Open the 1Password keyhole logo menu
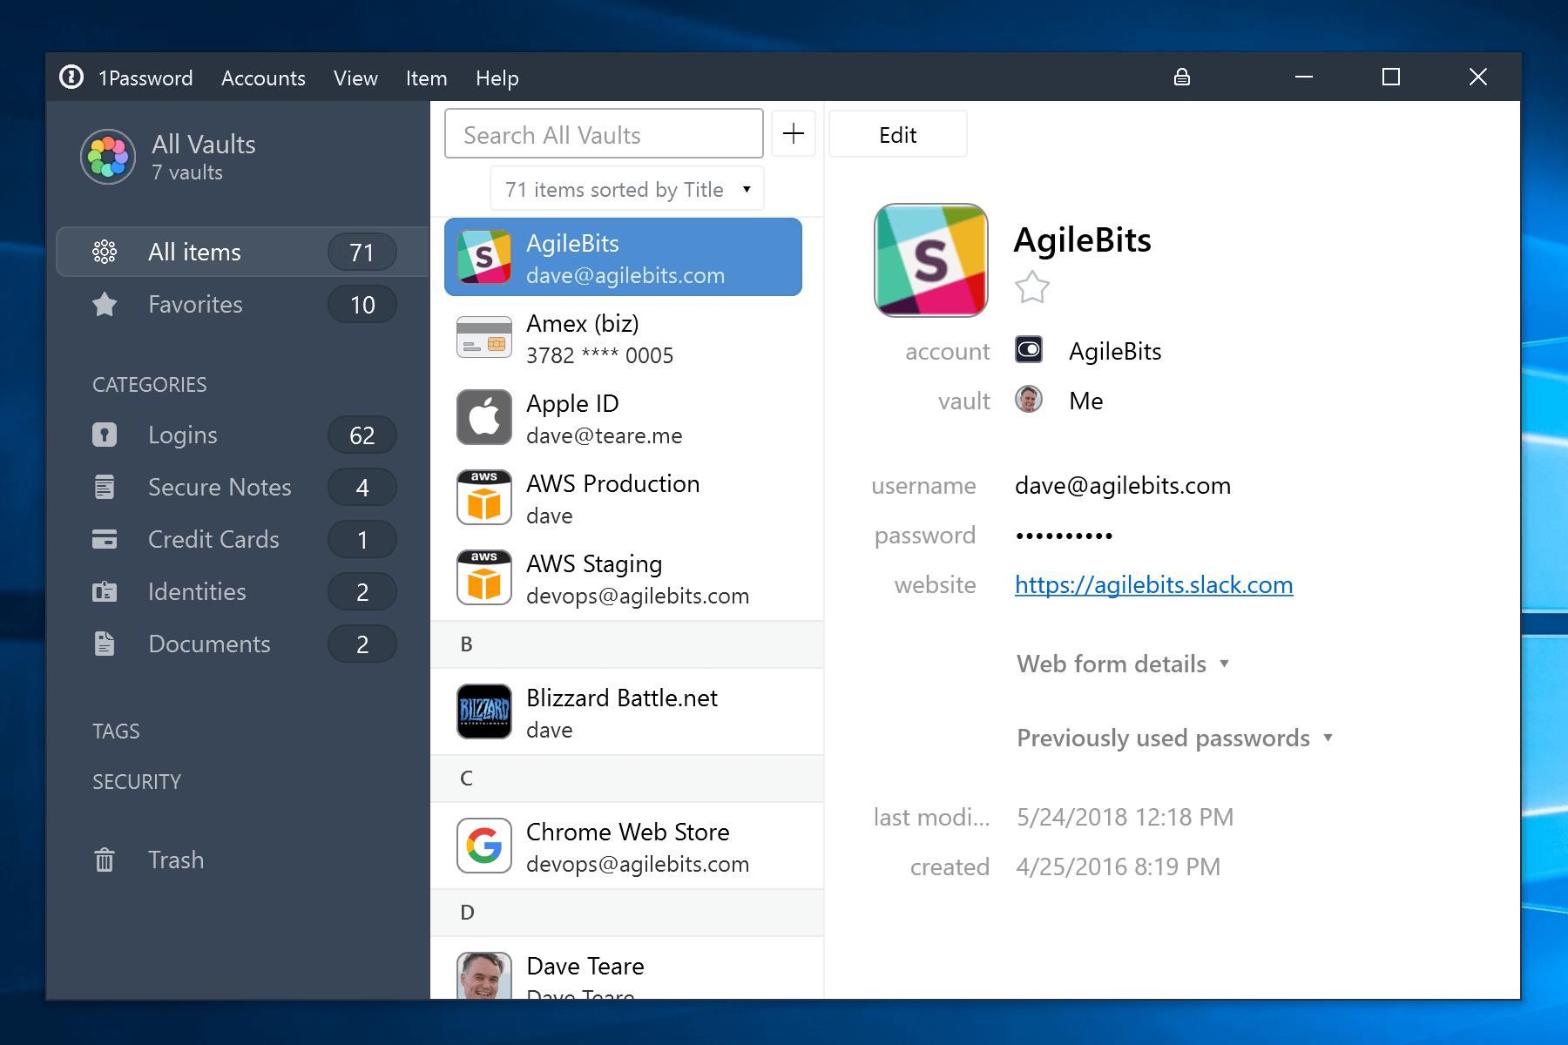The image size is (1568, 1045). 73,77
